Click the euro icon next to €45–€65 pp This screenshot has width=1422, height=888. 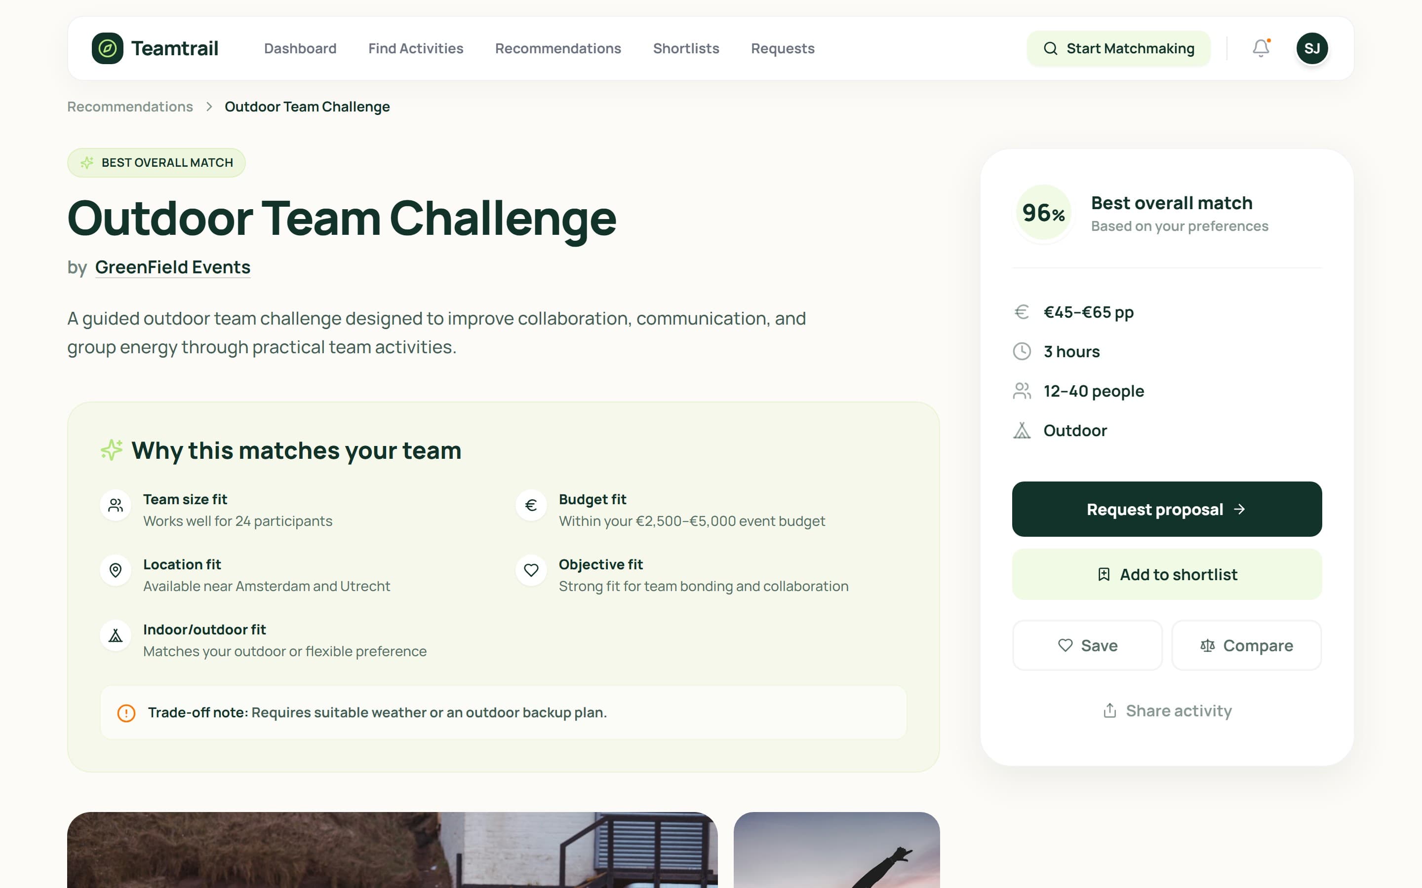click(1022, 312)
